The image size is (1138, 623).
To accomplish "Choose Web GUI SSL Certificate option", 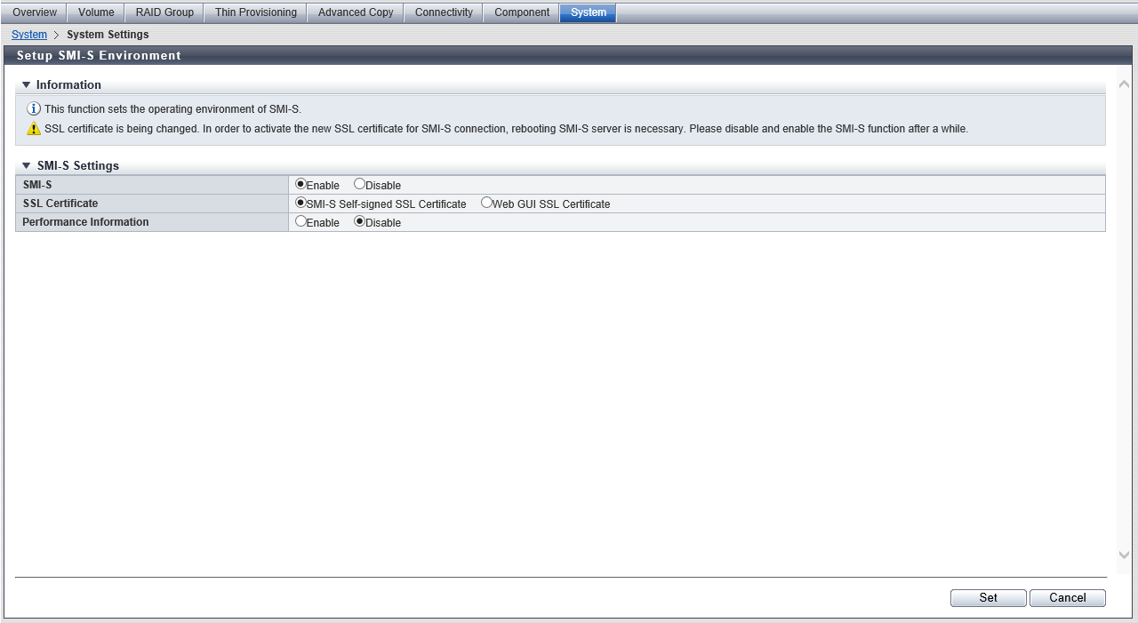I will [x=486, y=204].
